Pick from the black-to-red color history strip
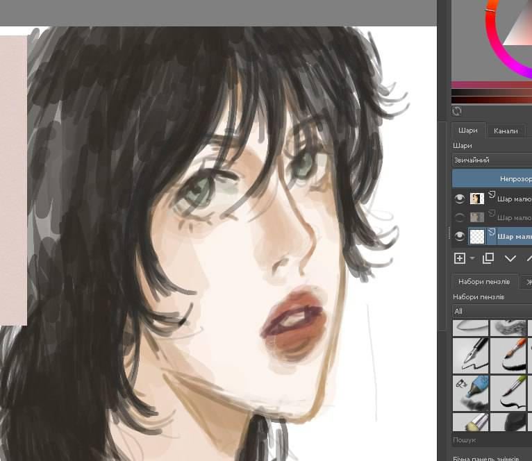 [492, 100]
